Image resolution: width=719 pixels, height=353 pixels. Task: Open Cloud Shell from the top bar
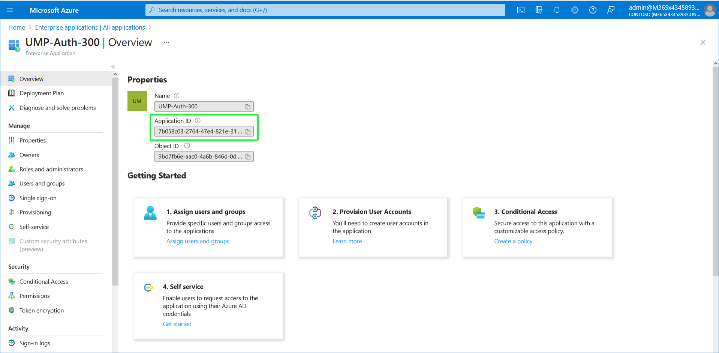[521, 10]
